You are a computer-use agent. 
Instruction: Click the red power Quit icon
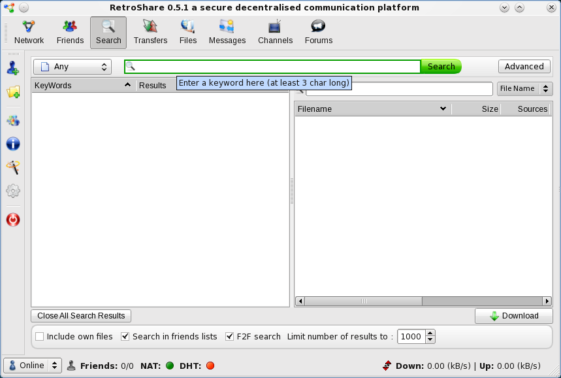13,220
